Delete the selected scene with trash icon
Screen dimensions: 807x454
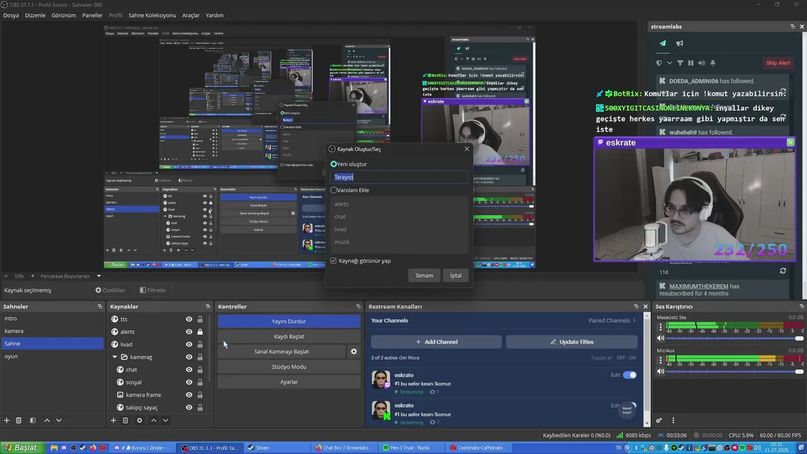click(19, 421)
